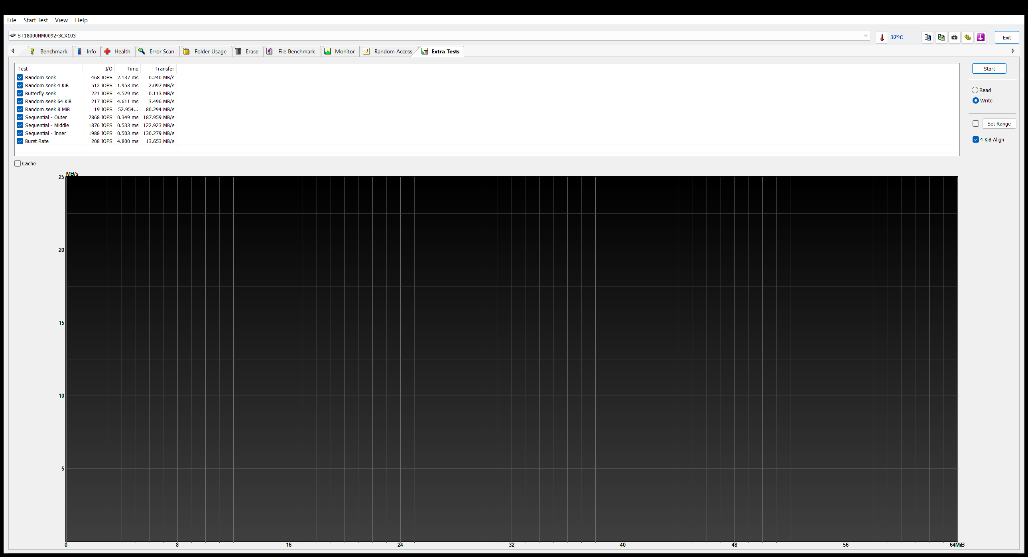
Task: Select the Write radio button
Action: 975,100
